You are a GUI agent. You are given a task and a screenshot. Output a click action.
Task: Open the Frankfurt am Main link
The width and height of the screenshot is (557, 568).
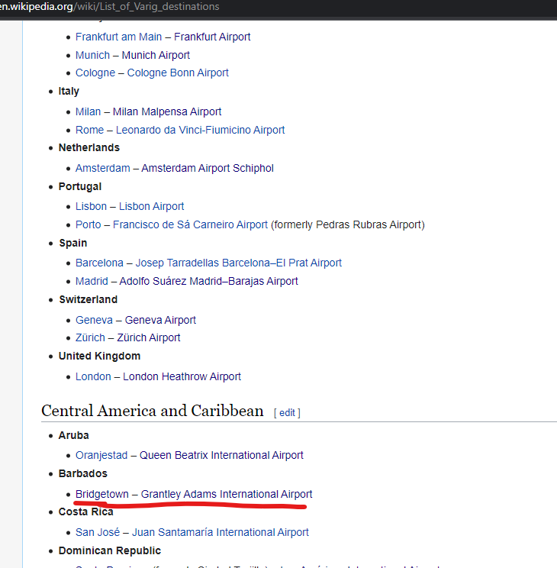pos(118,37)
